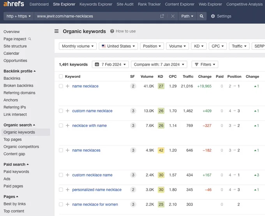Click inside the URL input field
Viewport: 265px width, 216px height.
[x=96, y=16]
